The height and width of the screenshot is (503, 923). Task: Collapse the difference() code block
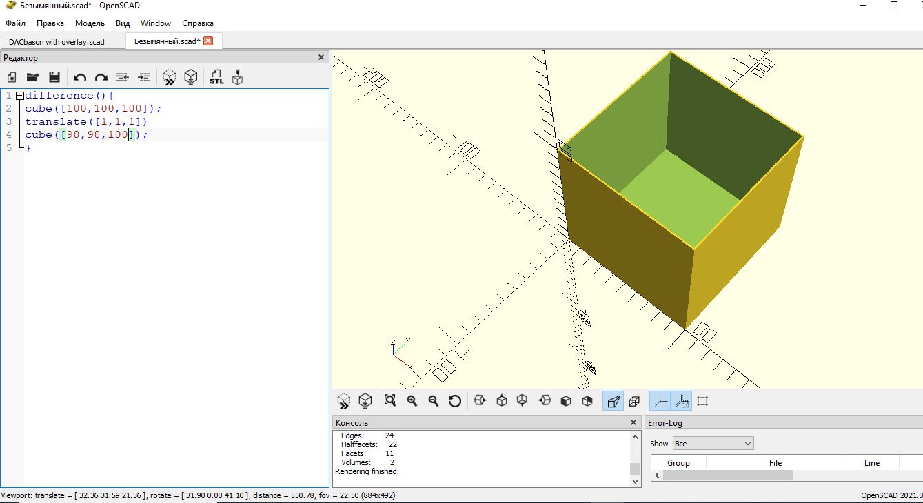tap(19, 96)
